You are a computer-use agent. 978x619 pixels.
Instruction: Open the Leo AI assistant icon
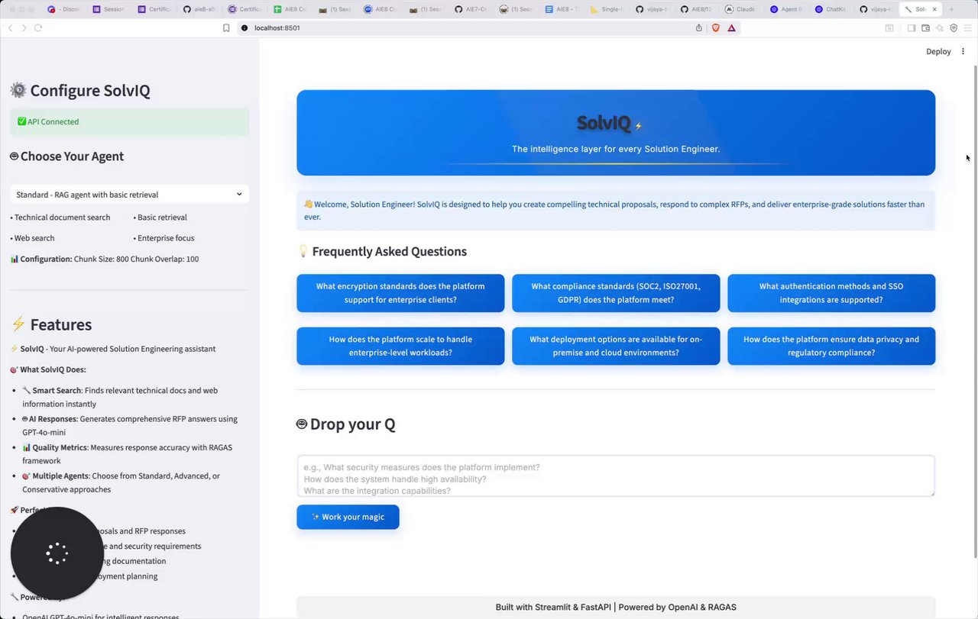click(x=940, y=27)
